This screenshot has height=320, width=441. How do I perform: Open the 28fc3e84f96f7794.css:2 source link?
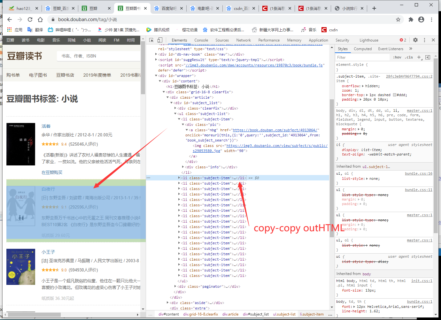(409, 76)
